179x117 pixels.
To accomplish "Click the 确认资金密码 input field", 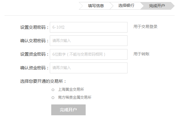I will [89, 68].
